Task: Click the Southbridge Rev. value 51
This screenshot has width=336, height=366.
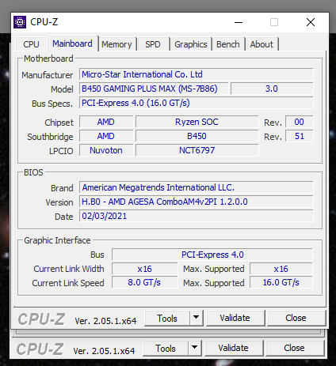Action: tap(299, 136)
